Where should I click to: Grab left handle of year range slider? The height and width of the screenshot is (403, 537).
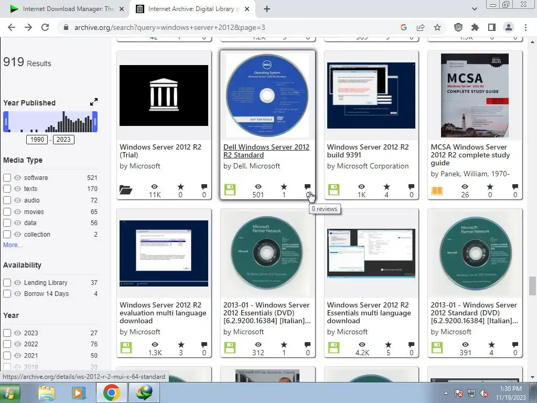[x=6, y=122]
